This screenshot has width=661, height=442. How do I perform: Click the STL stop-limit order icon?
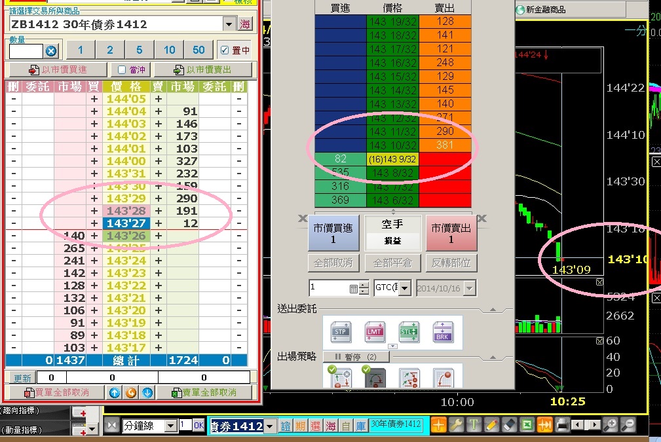[x=409, y=332]
